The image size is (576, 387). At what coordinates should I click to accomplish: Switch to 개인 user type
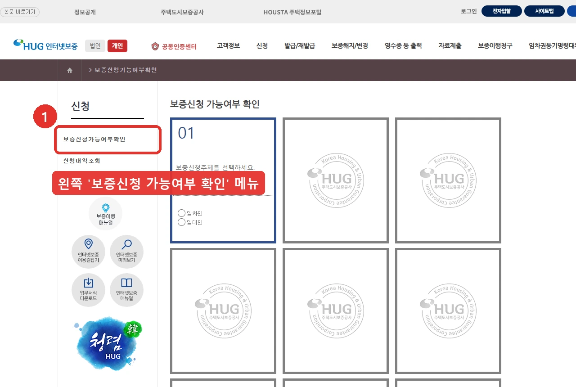pyautogui.click(x=117, y=45)
